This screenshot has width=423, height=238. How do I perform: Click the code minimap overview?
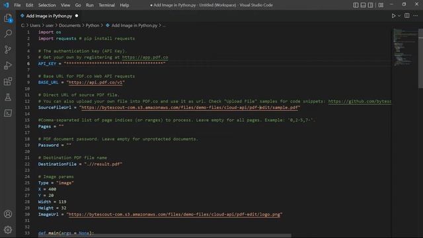tap(404, 47)
